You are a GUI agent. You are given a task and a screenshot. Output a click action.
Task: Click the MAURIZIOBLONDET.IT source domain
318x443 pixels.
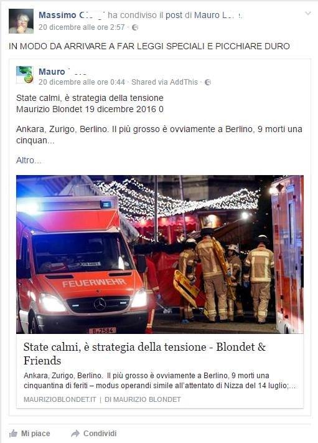(60, 399)
